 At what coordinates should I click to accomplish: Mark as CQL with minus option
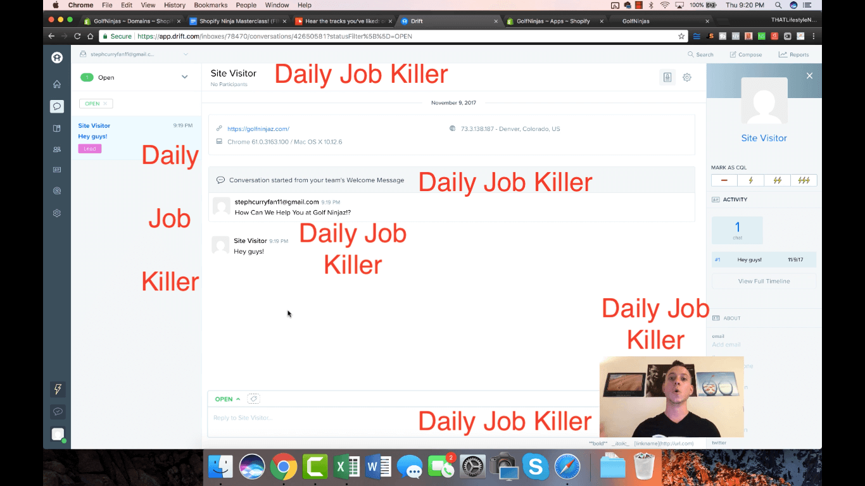[724, 180]
